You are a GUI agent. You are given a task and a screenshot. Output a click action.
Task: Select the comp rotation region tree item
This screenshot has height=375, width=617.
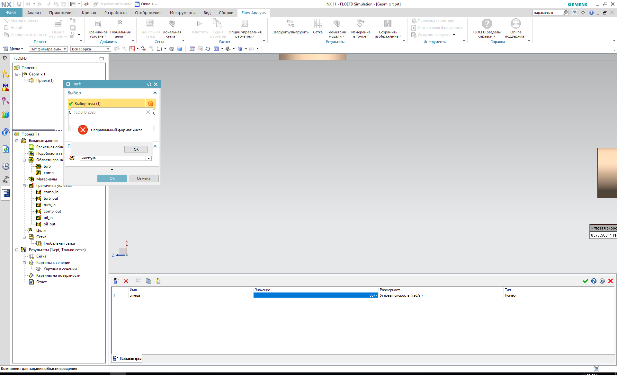click(x=49, y=173)
